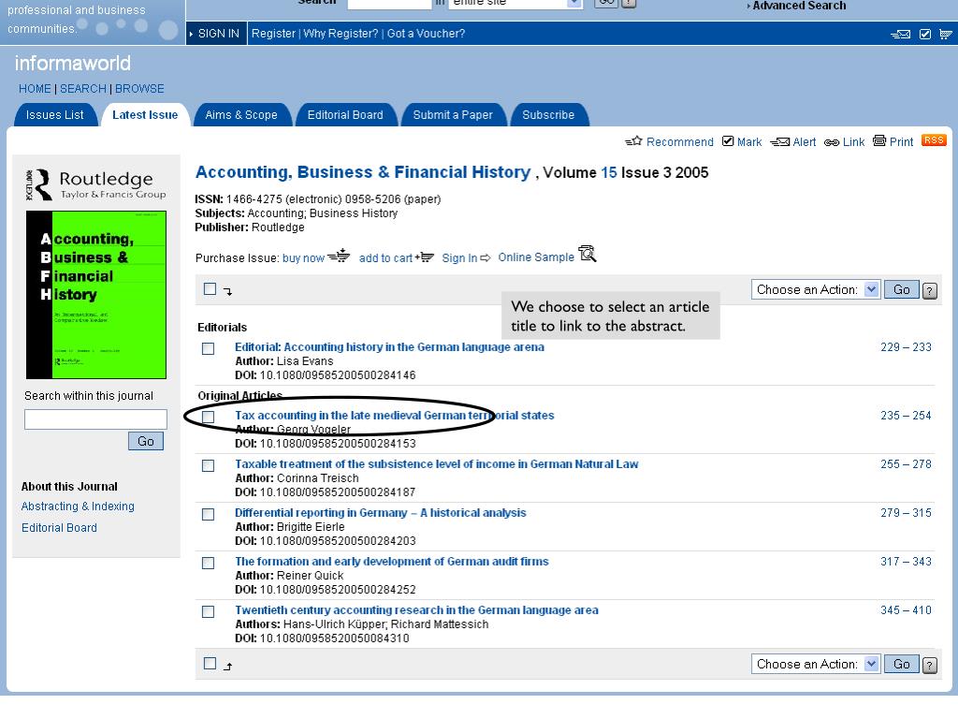This screenshot has height=719, width=958.
Task: Toggle the top select-all checkbox
Action: [210, 288]
